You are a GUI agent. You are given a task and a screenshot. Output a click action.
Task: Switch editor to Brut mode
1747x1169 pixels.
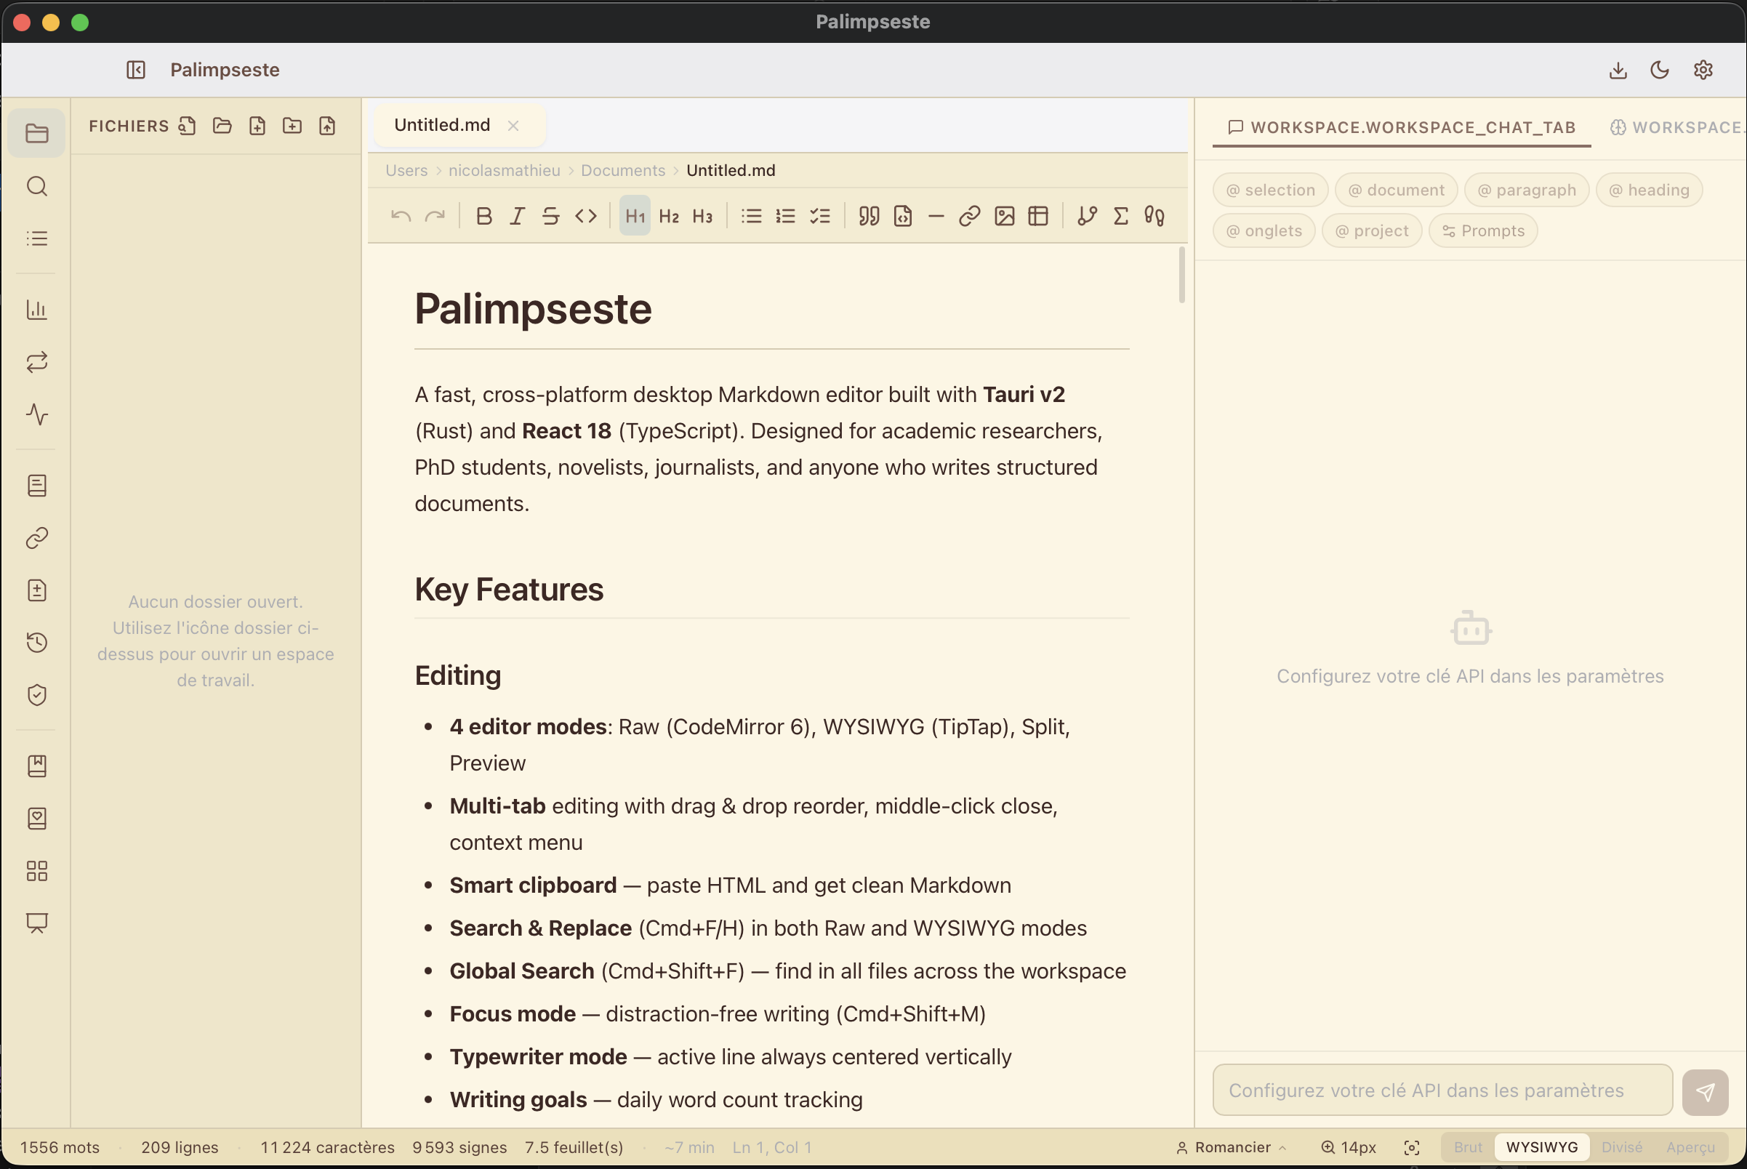pos(1468,1147)
